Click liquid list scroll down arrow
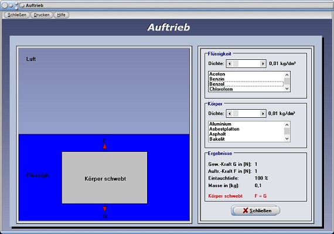Screen dimensions: 334x234 [287, 89]
